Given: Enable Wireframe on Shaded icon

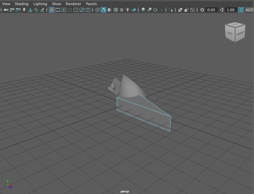Looking at the screenshot, I should [116, 10].
